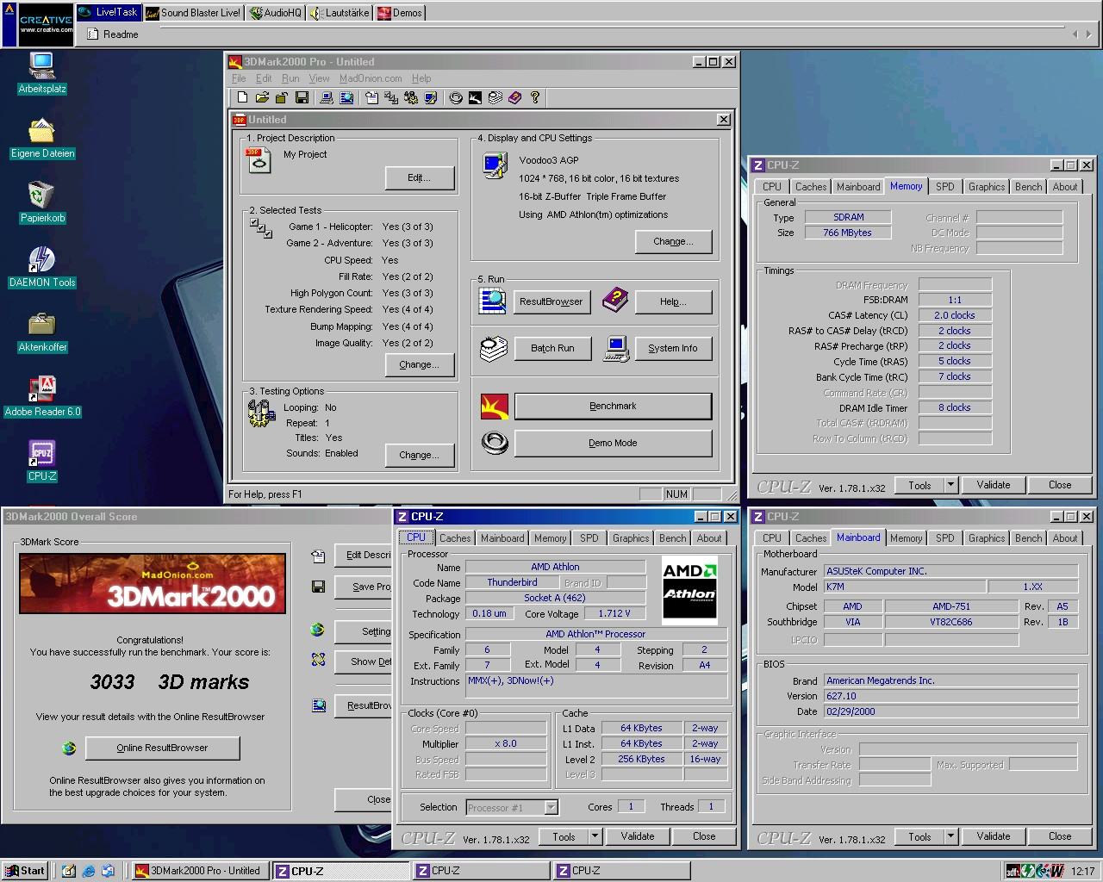Click Change button in Display and CPU Settings
The width and height of the screenshot is (1103, 882).
tap(673, 241)
